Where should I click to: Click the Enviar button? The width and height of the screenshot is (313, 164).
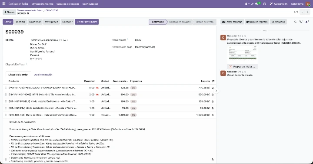pyautogui.click(x=8, y=22)
